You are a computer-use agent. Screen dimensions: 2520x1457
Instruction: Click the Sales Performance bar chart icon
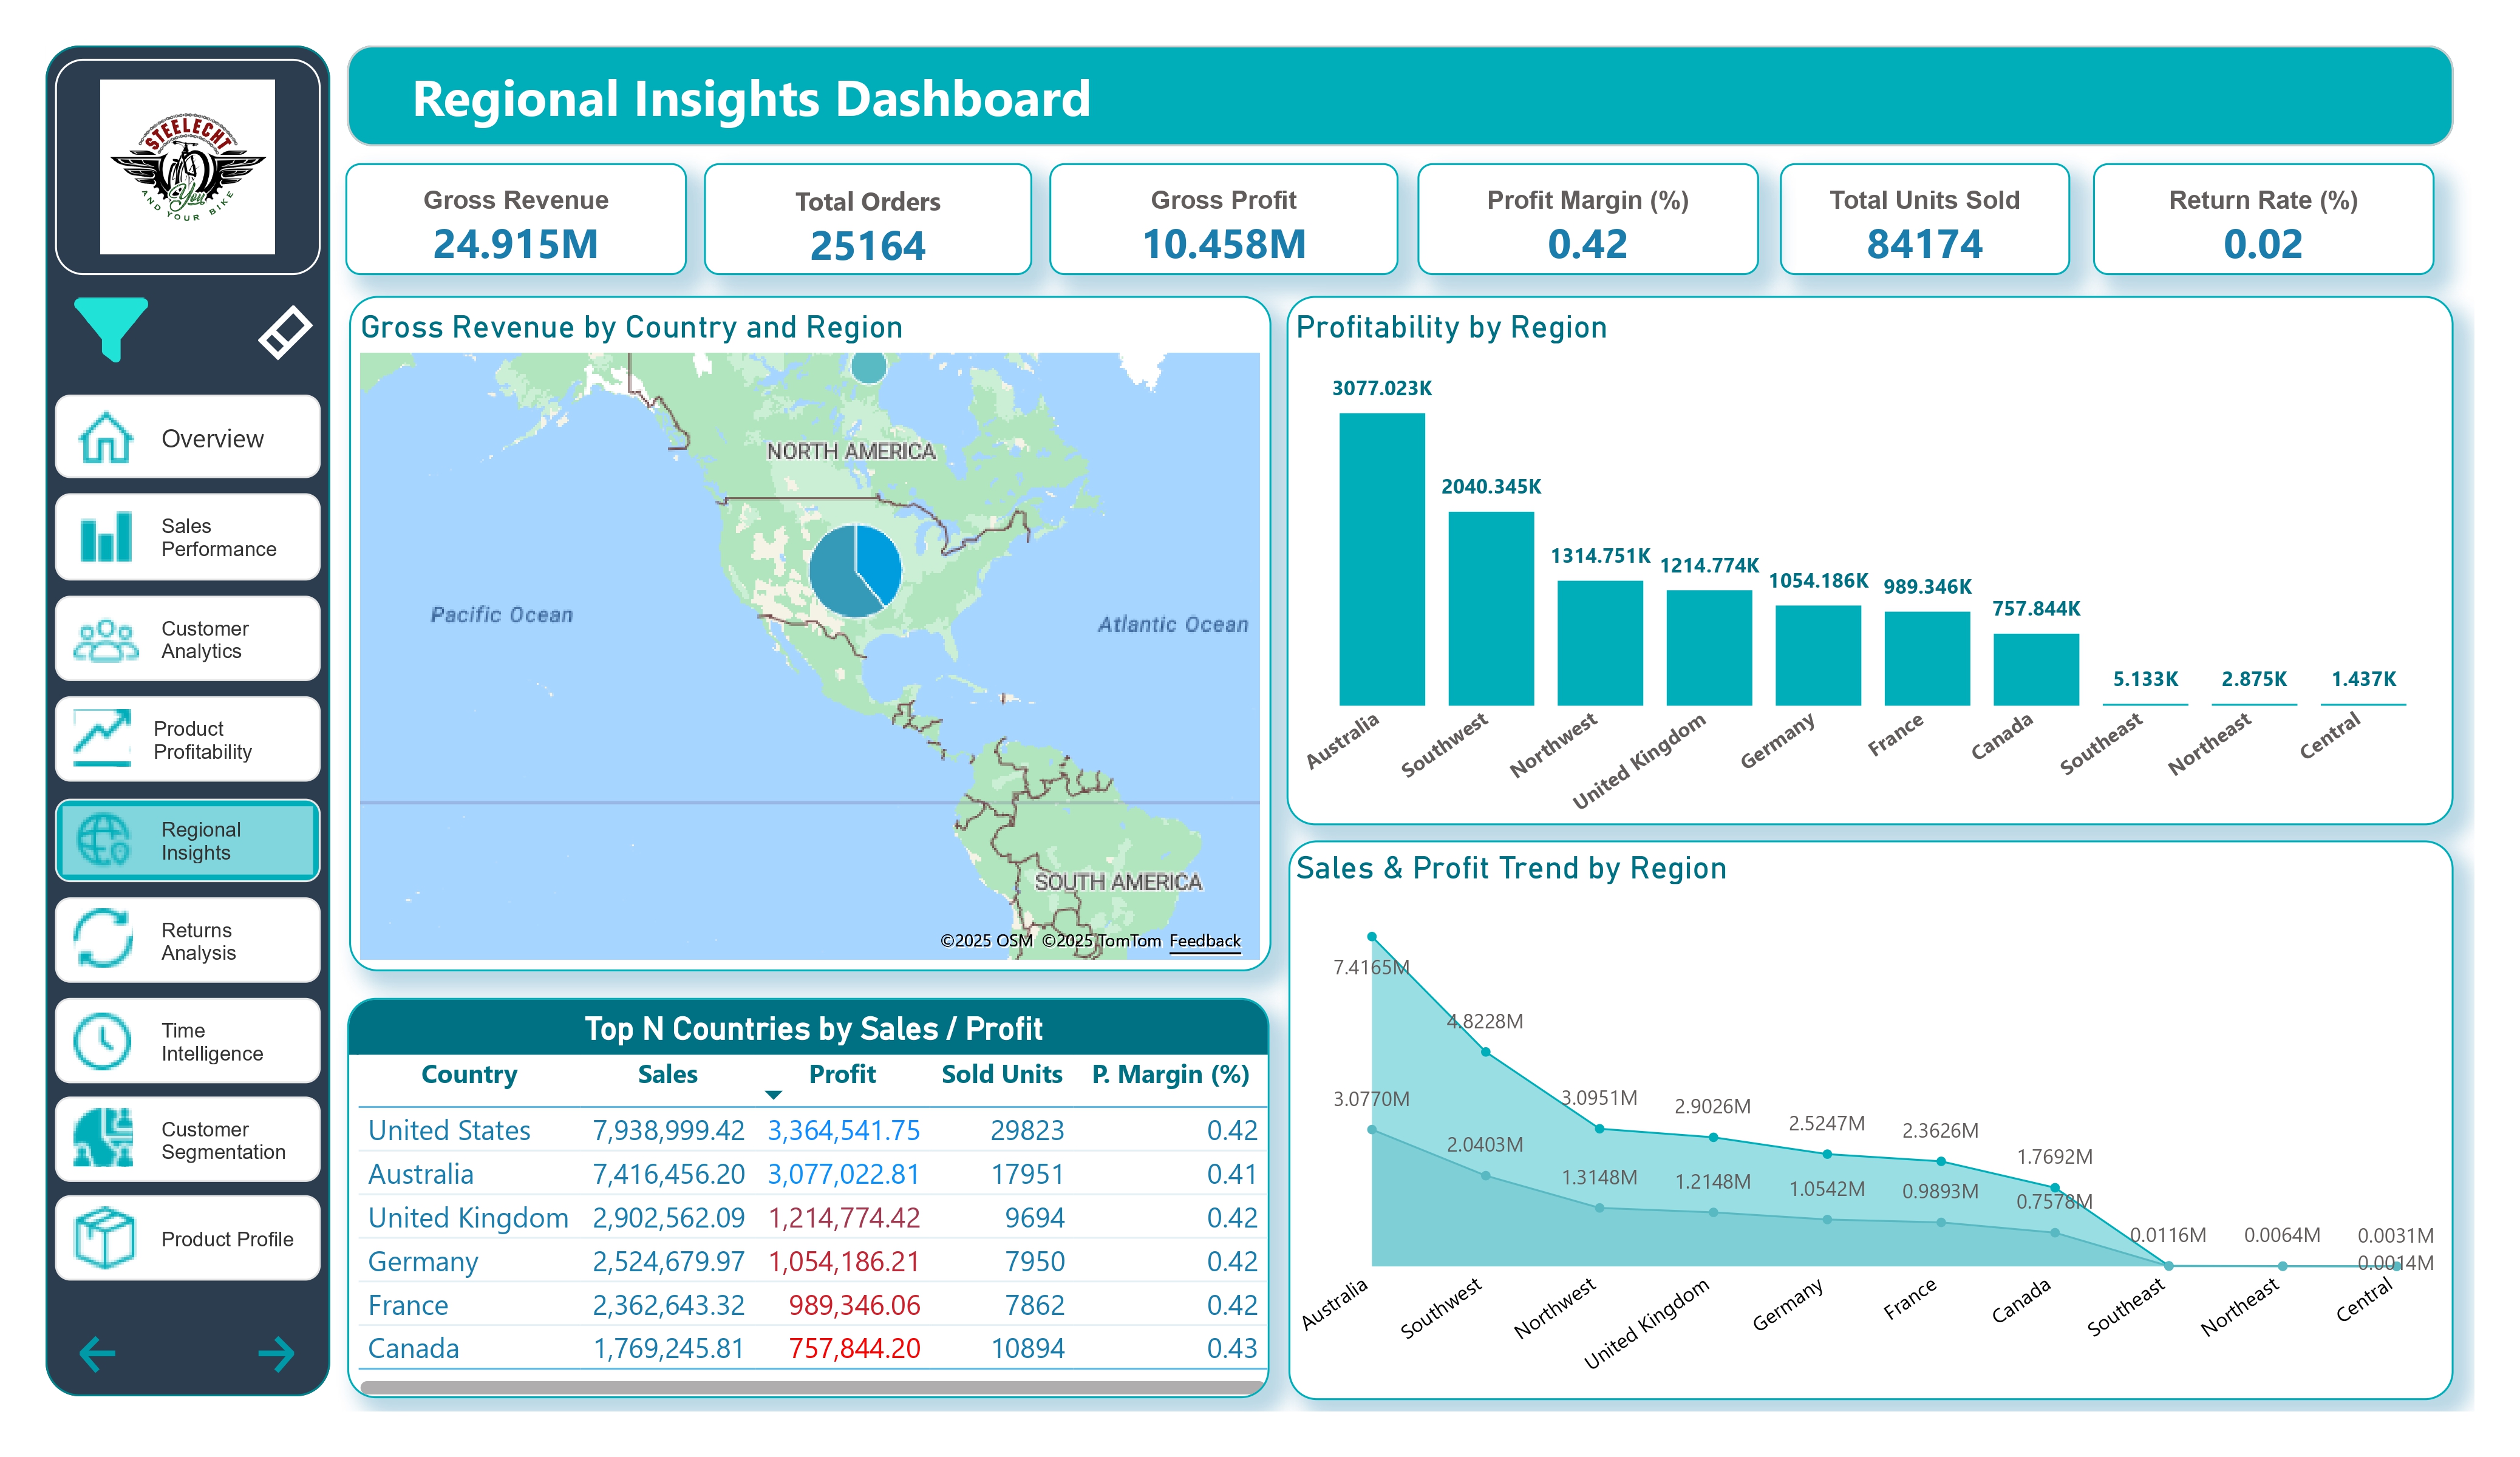[x=105, y=537]
